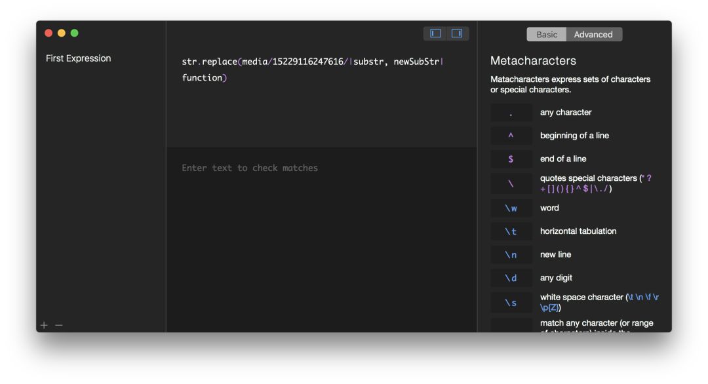
Task: Focus the 'Enter text to check matches' field
Action: (321, 240)
